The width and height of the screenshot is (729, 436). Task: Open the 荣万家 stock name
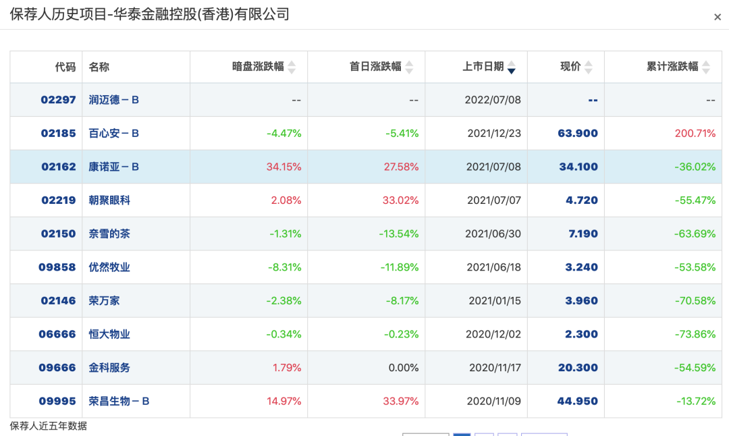104,301
